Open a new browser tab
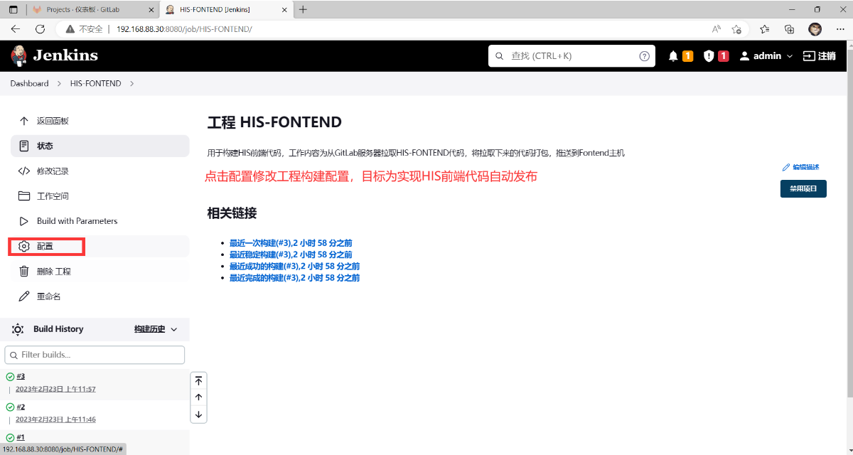This screenshot has width=853, height=455. click(x=303, y=9)
